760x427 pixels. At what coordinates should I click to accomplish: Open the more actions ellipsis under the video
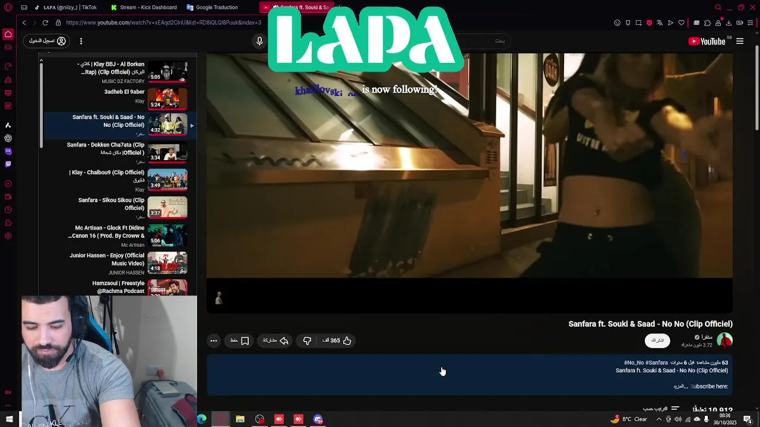pyautogui.click(x=214, y=340)
